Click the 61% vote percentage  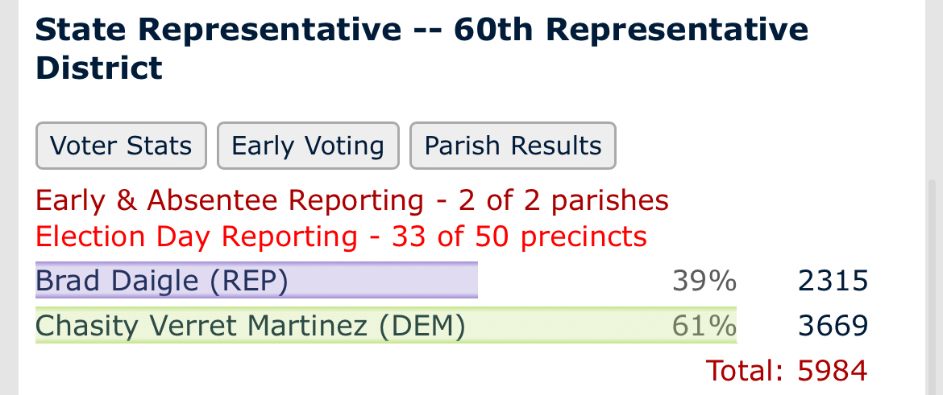point(704,326)
